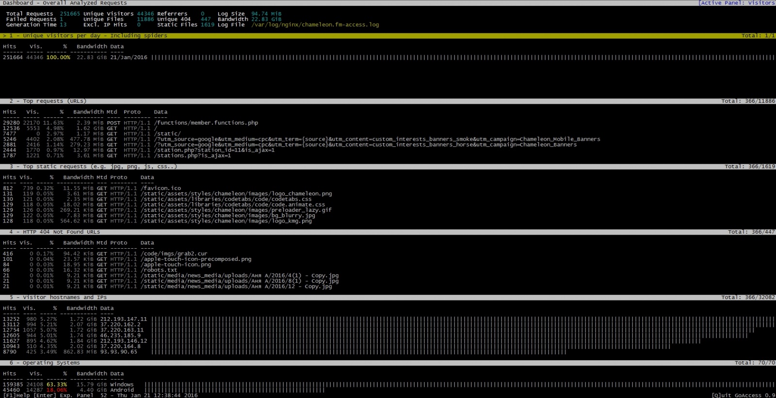Select the visitor IP 37.220.163.11
The height and width of the screenshot is (398, 776).
pos(122,330)
